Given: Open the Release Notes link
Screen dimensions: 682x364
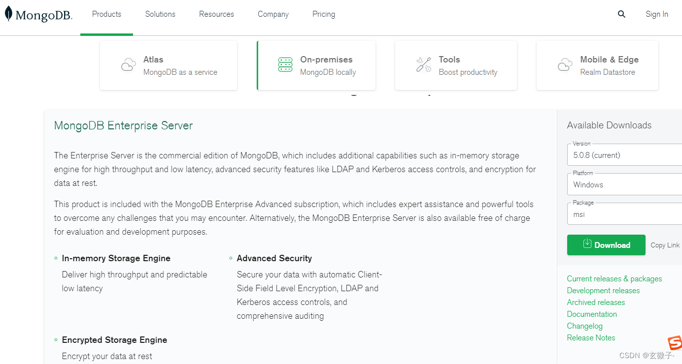Looking at the screenshot, I should click(x=591, y=337).
